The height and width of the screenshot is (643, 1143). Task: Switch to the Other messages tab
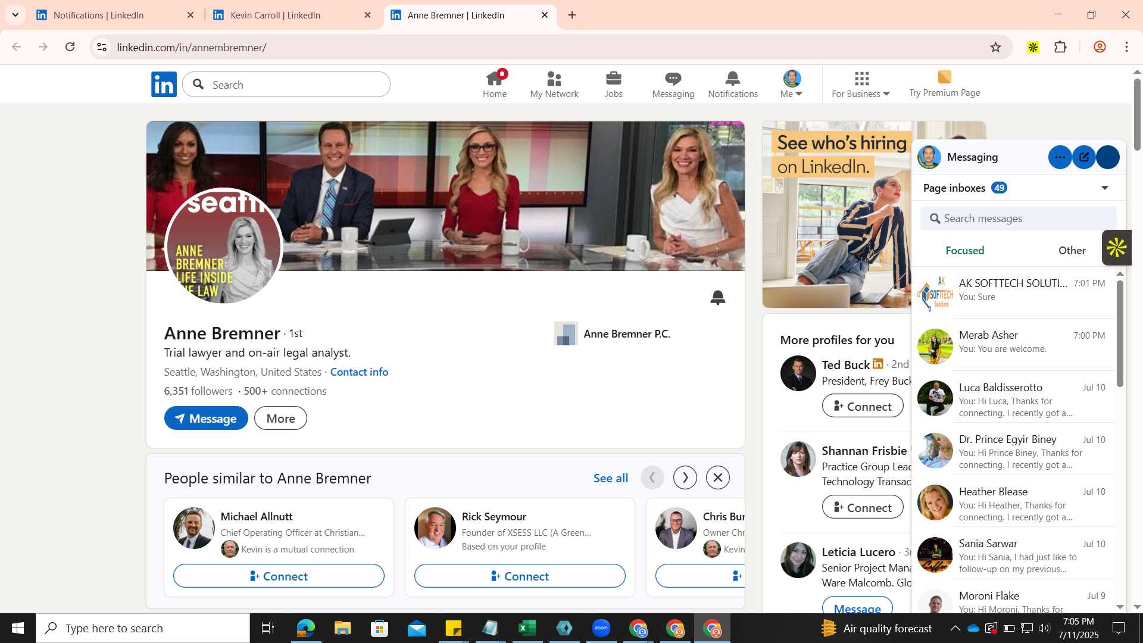click(1072, 251)
